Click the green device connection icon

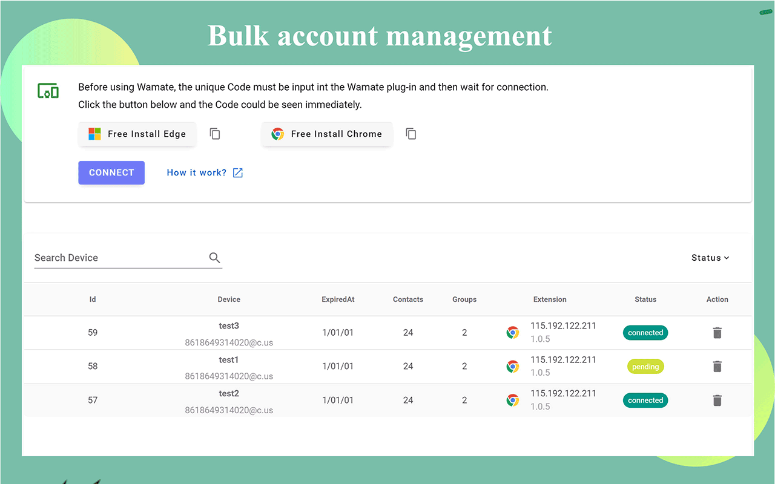tap(48, 91)
